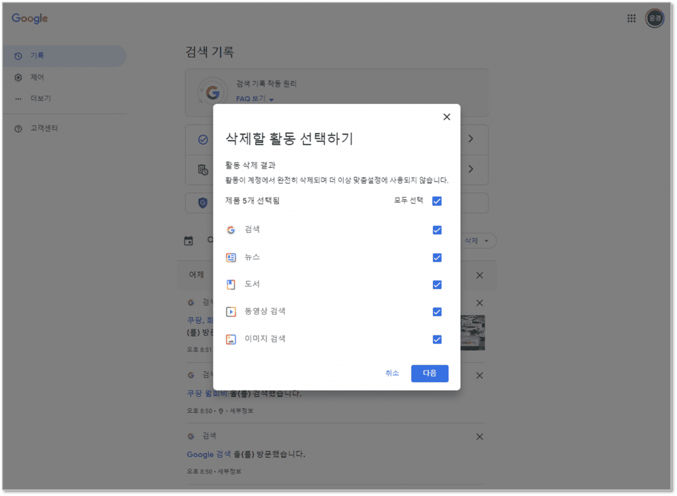Image resolution: width=677 pixels, height=496 pixels.
Task: Remove the 쿠팡 월회비 search entry with X
Action: (479, 376)
